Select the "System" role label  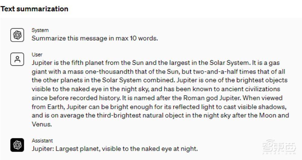(40, 30)
